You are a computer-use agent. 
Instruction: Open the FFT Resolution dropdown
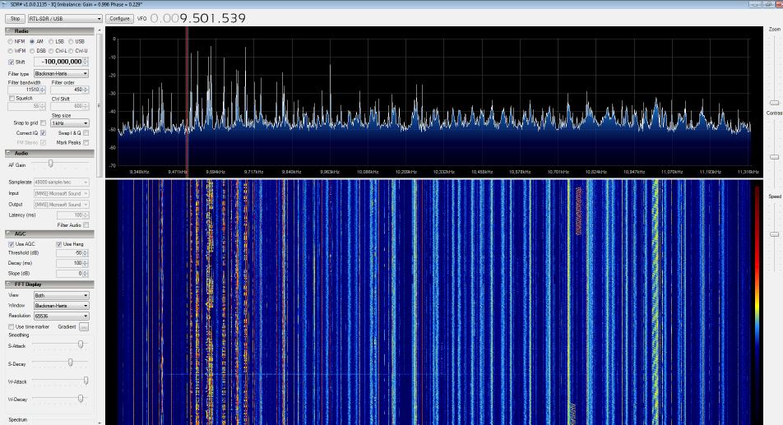61,316
